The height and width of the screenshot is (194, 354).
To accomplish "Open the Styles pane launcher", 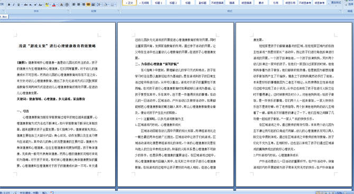I will click(x=341, y=11).
